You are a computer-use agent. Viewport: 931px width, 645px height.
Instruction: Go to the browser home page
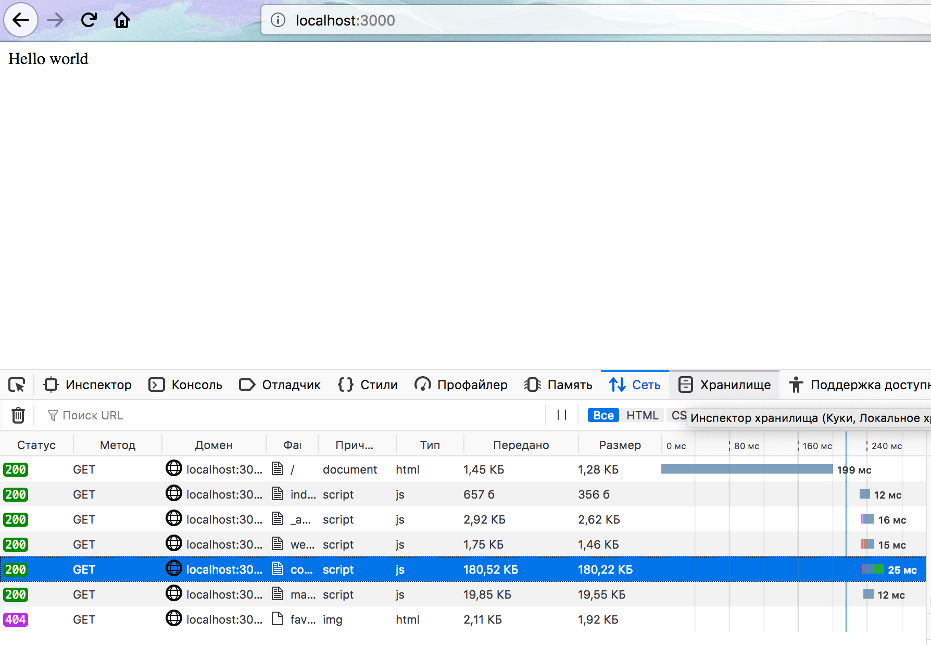tap(122, 20)
